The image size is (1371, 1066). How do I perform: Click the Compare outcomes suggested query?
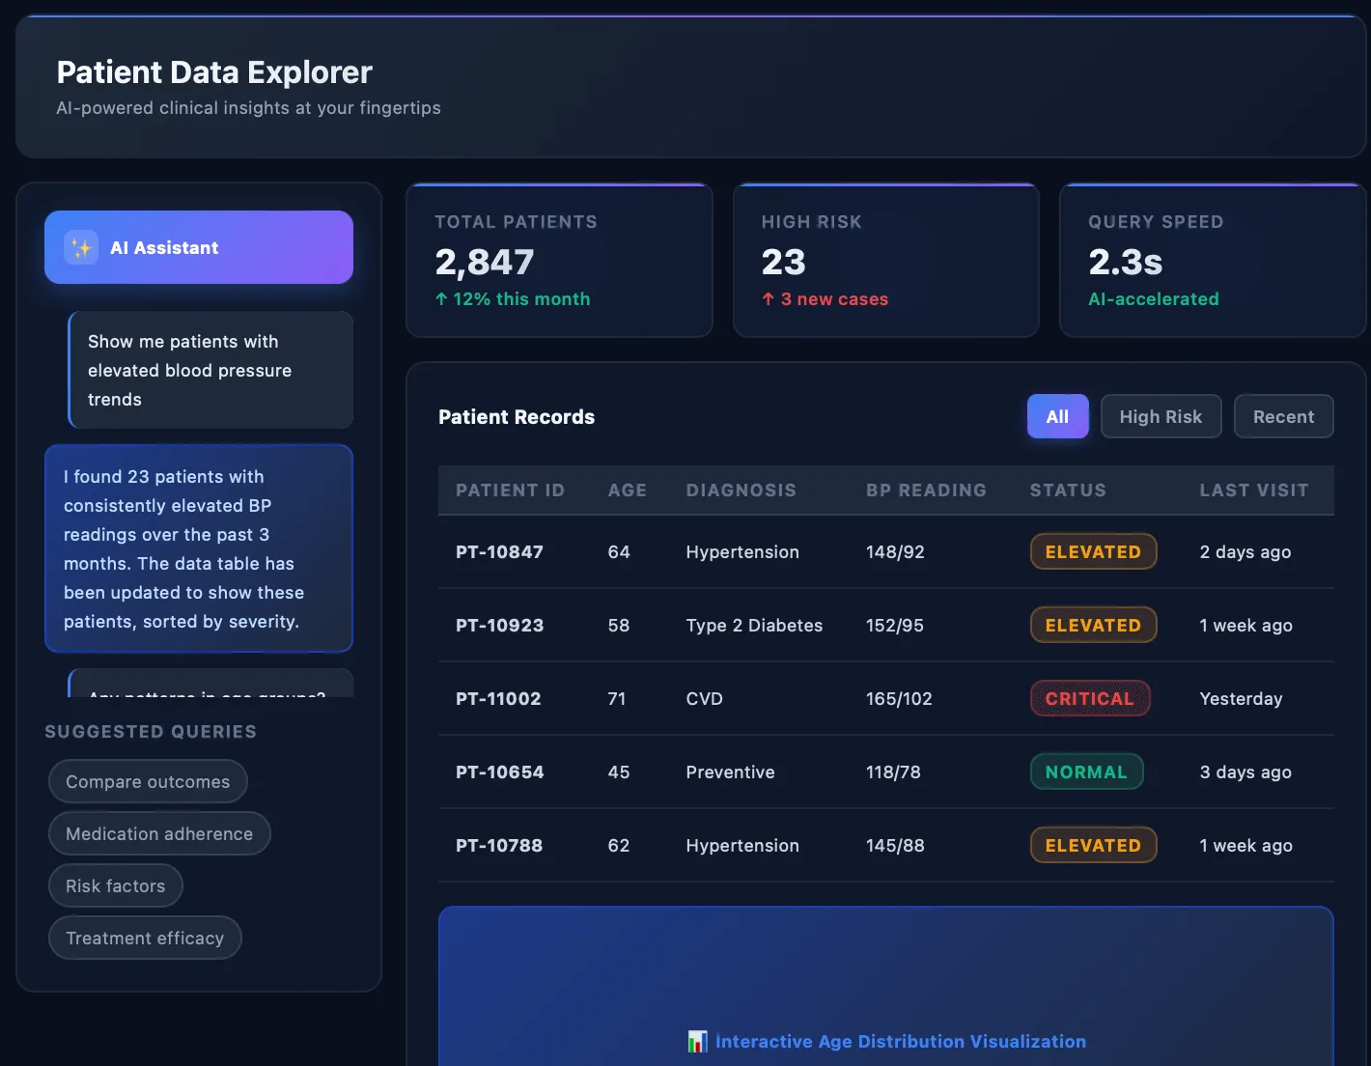click(148, 781)
